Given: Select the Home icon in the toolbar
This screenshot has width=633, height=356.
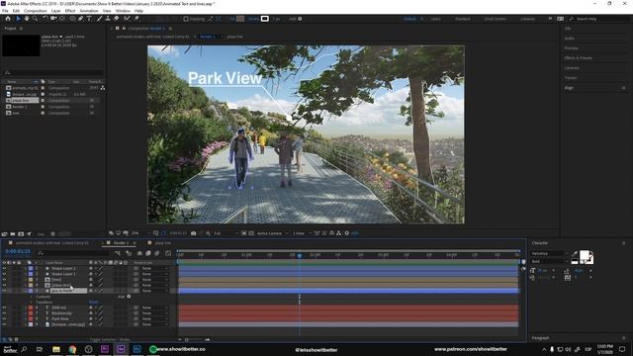Looking at the screenshot, I should [x=8, y=19].
